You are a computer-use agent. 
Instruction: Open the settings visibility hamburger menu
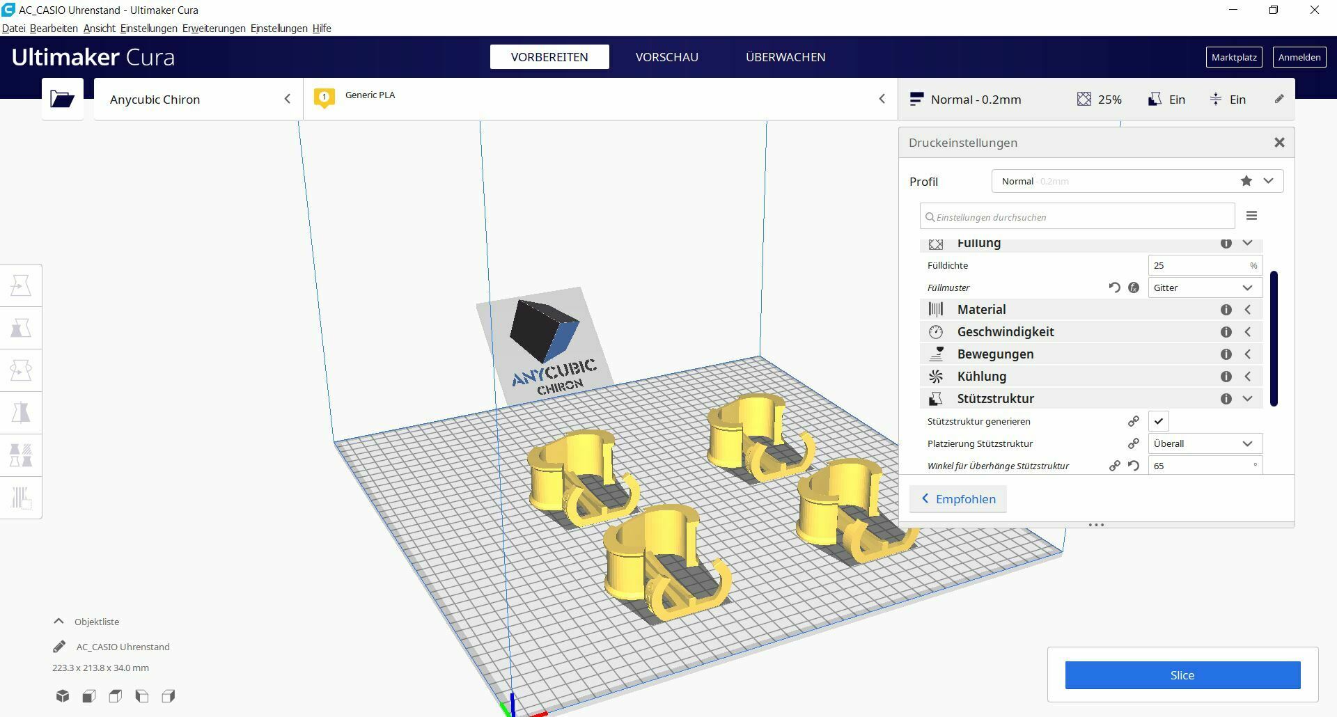click(1251, 216)
